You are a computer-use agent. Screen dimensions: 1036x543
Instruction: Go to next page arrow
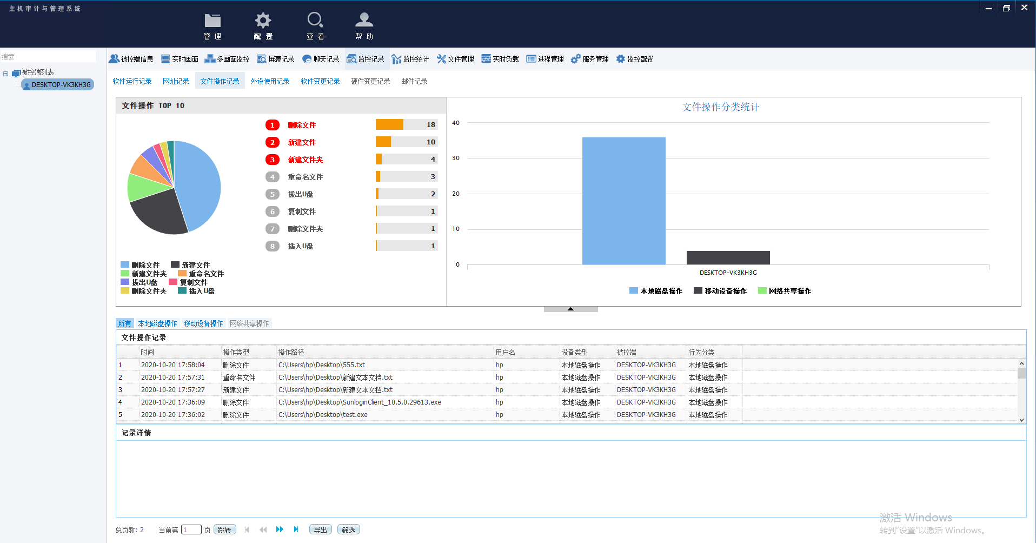pos(280,529)
